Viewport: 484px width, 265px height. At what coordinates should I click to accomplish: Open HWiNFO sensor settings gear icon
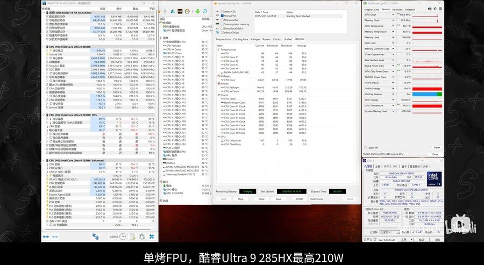(141, 237)
